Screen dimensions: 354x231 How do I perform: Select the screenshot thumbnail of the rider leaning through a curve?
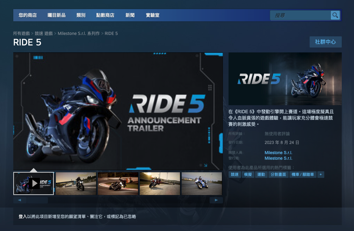click(118, 183)
